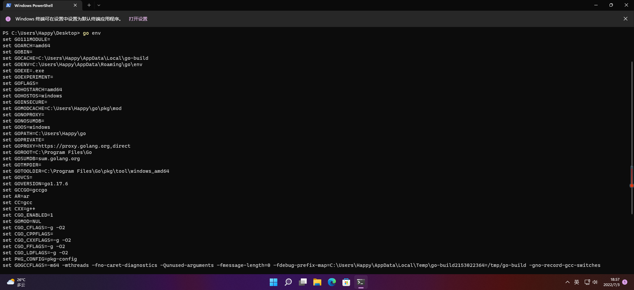Restore down the terminal window

pyautogui.click(x=611, y=5)
